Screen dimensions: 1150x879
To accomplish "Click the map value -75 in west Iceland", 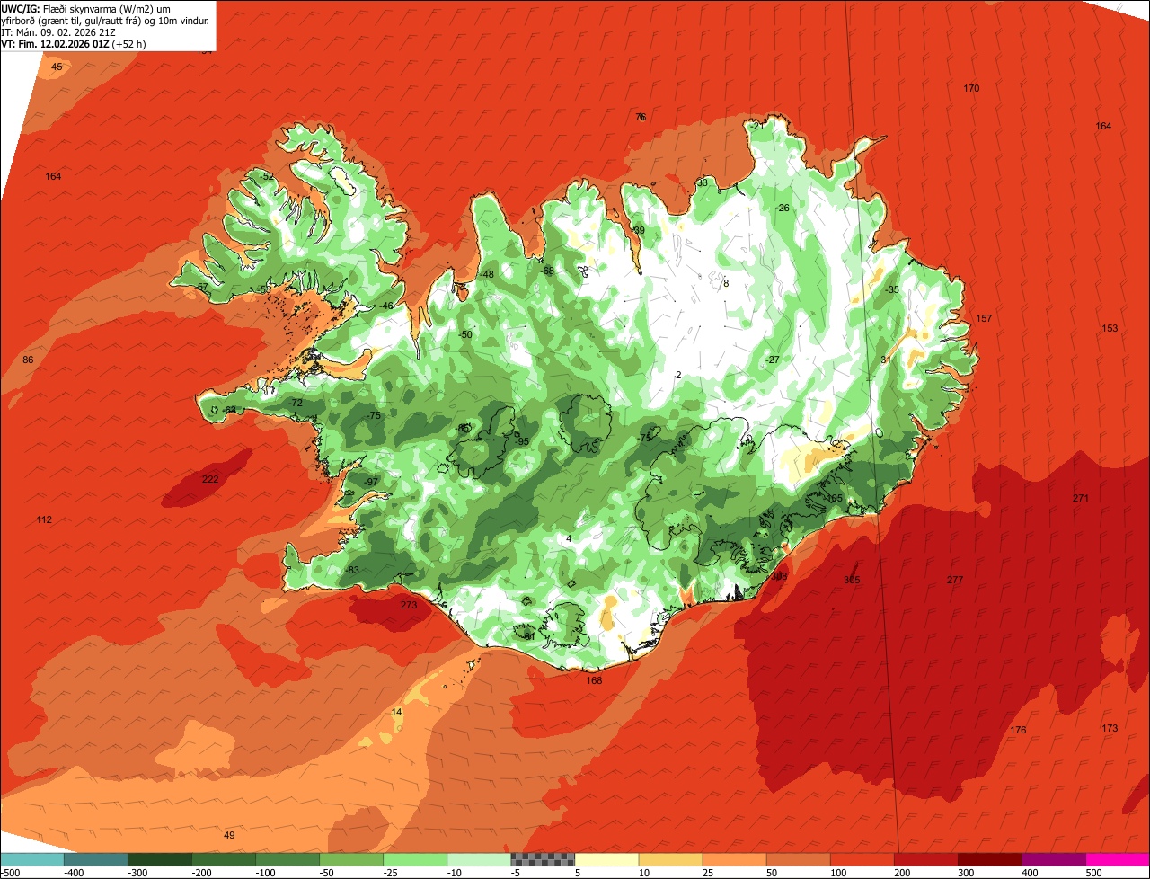I will click(374, 415).
